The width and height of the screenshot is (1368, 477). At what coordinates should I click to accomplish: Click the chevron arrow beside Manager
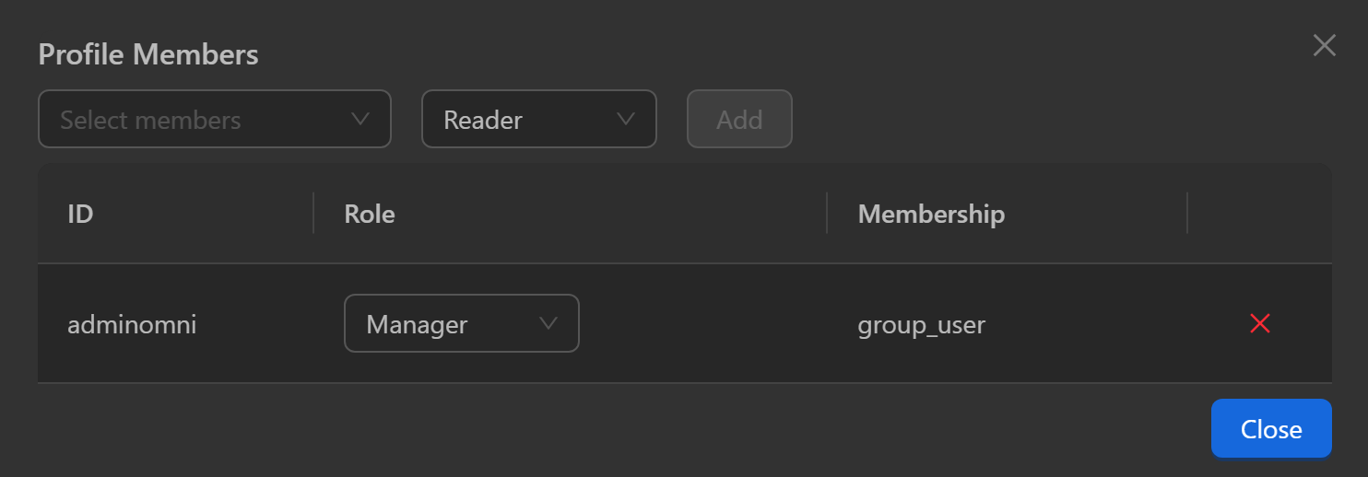[x=548, y=323]
